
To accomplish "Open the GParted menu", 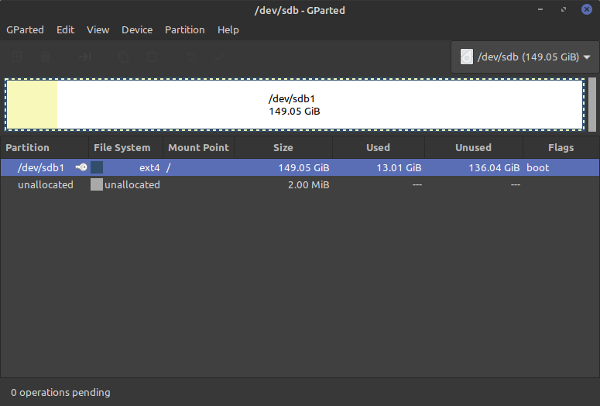I will tap(25, 30).
